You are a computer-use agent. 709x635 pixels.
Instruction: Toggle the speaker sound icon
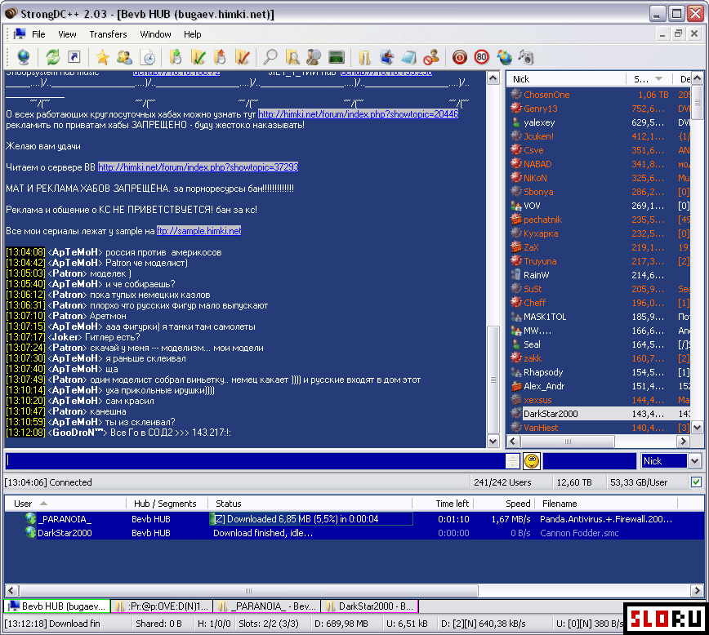(526, 57)
